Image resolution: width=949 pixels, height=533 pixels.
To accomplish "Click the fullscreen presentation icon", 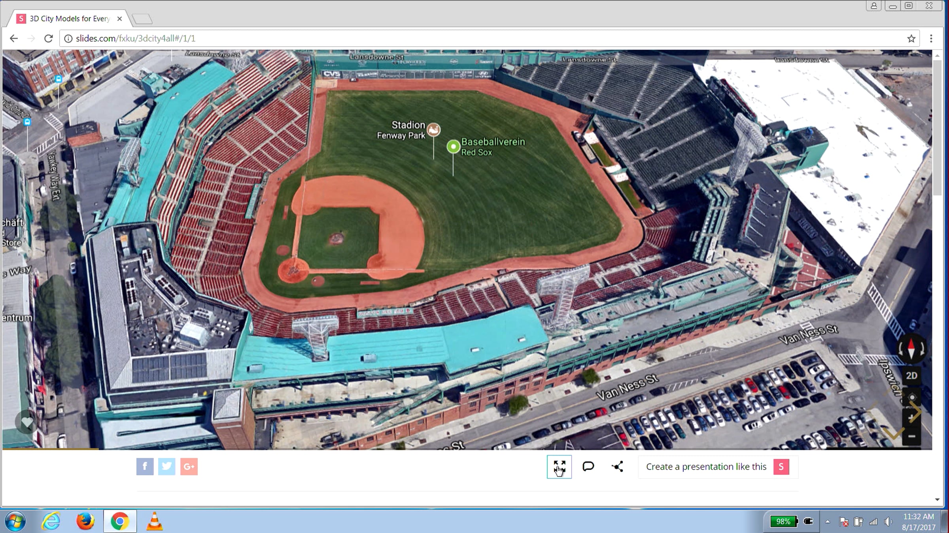I will [559, 467].
